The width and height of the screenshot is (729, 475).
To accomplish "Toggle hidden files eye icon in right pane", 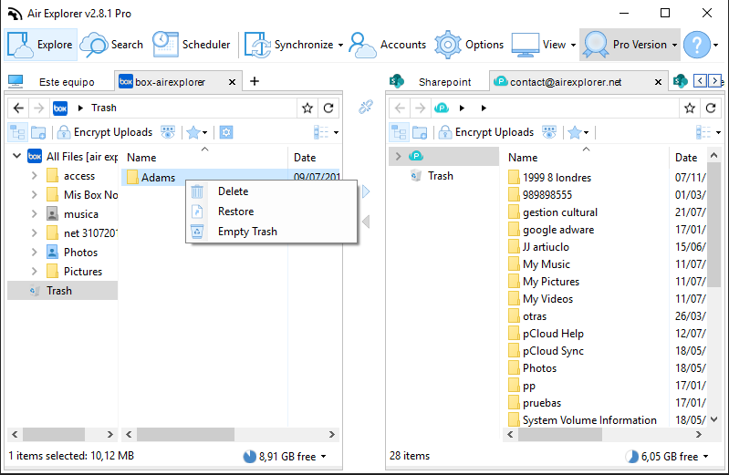I will coord(549,132).
